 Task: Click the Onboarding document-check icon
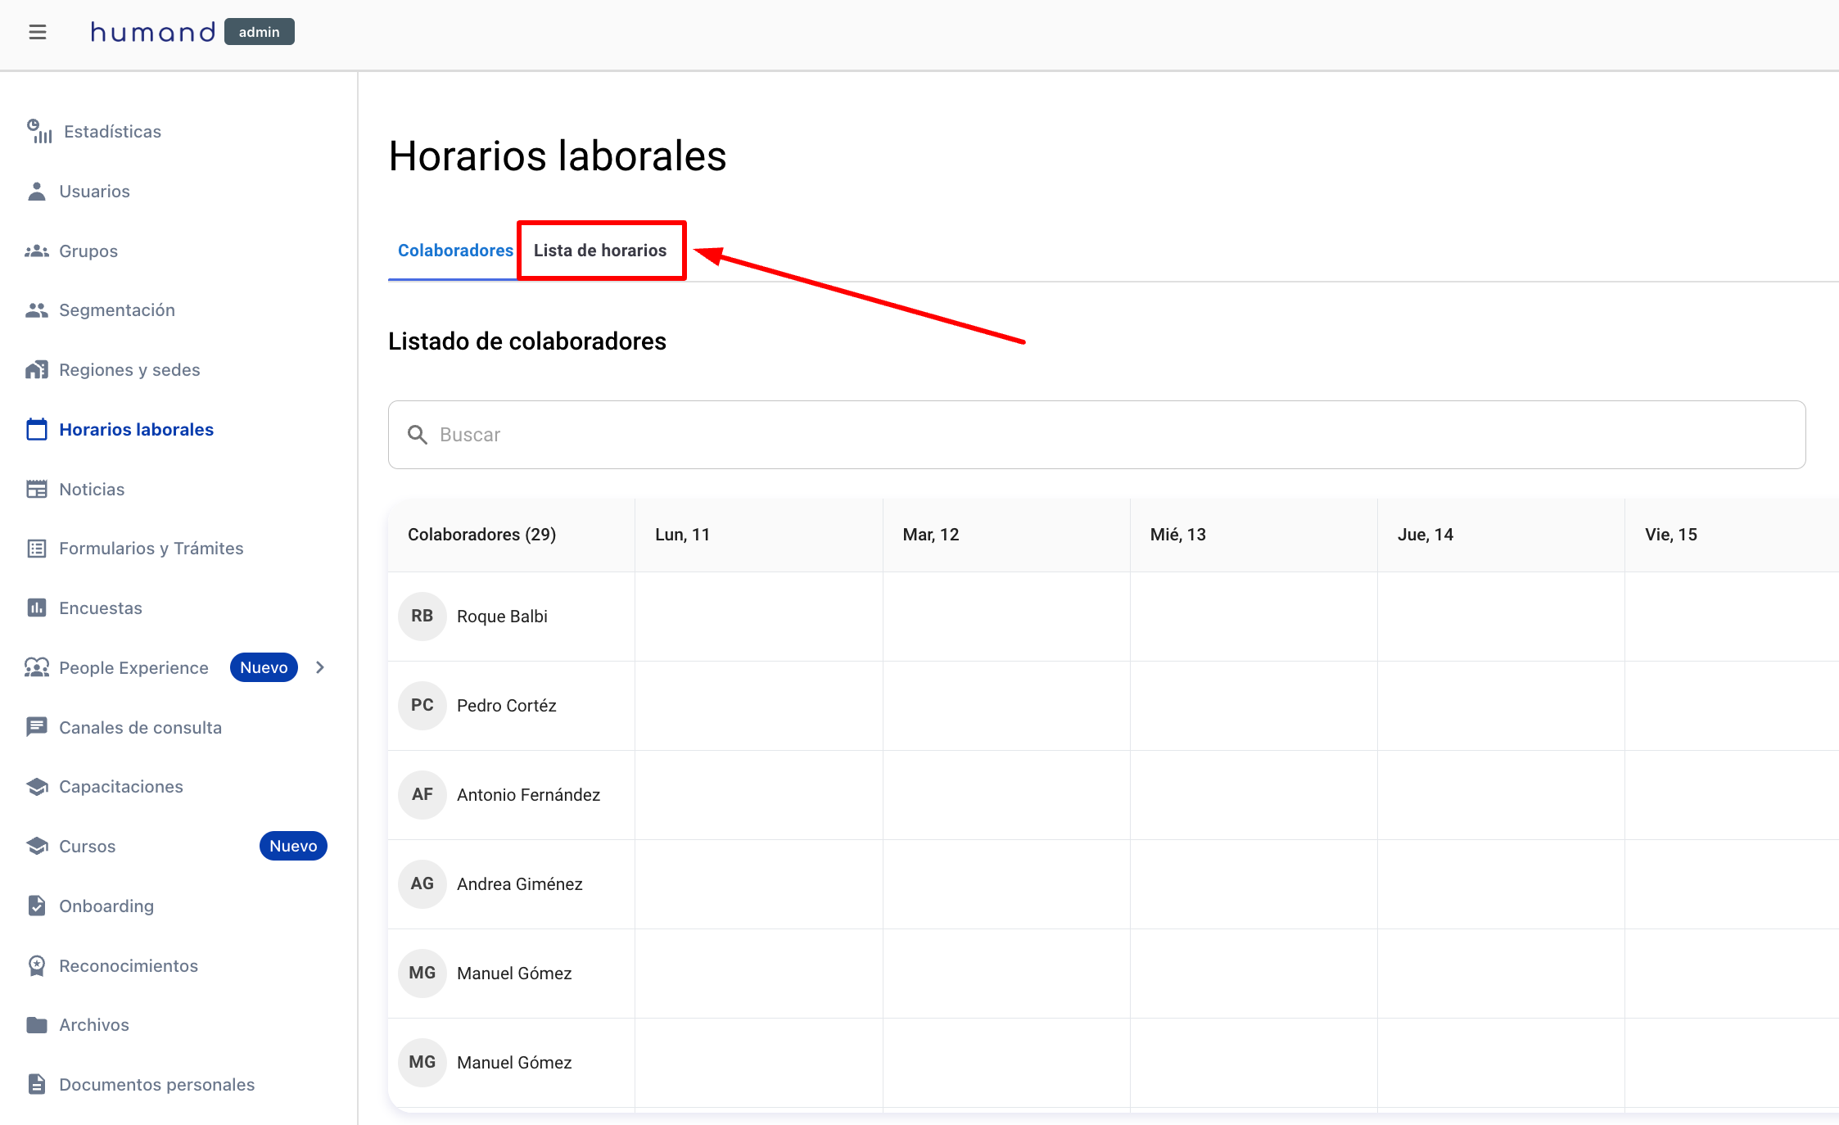point(37,906)
